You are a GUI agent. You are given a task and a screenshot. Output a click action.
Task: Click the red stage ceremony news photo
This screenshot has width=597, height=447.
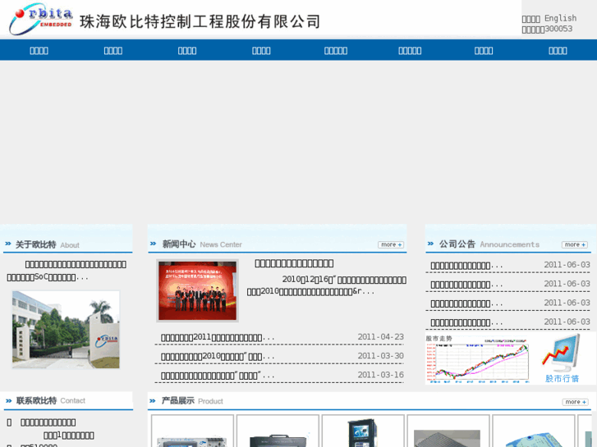[x=197, y=291]
